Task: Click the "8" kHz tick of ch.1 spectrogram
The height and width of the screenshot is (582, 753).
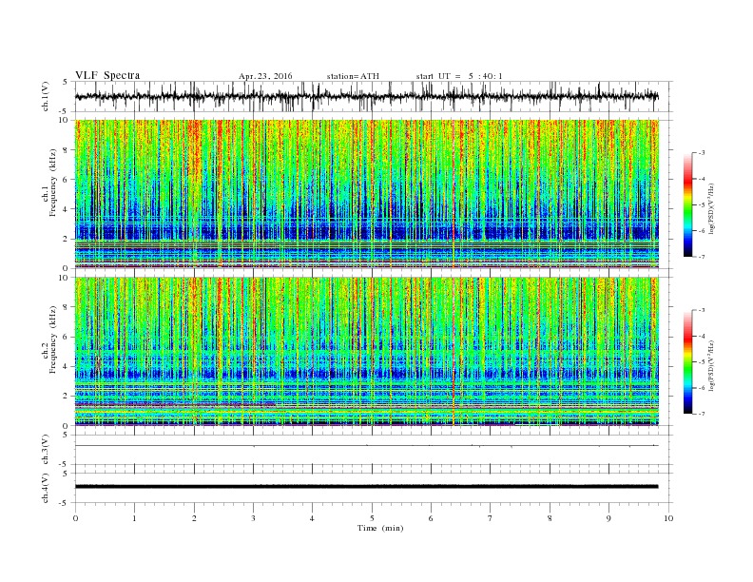Action: point(67,150)
